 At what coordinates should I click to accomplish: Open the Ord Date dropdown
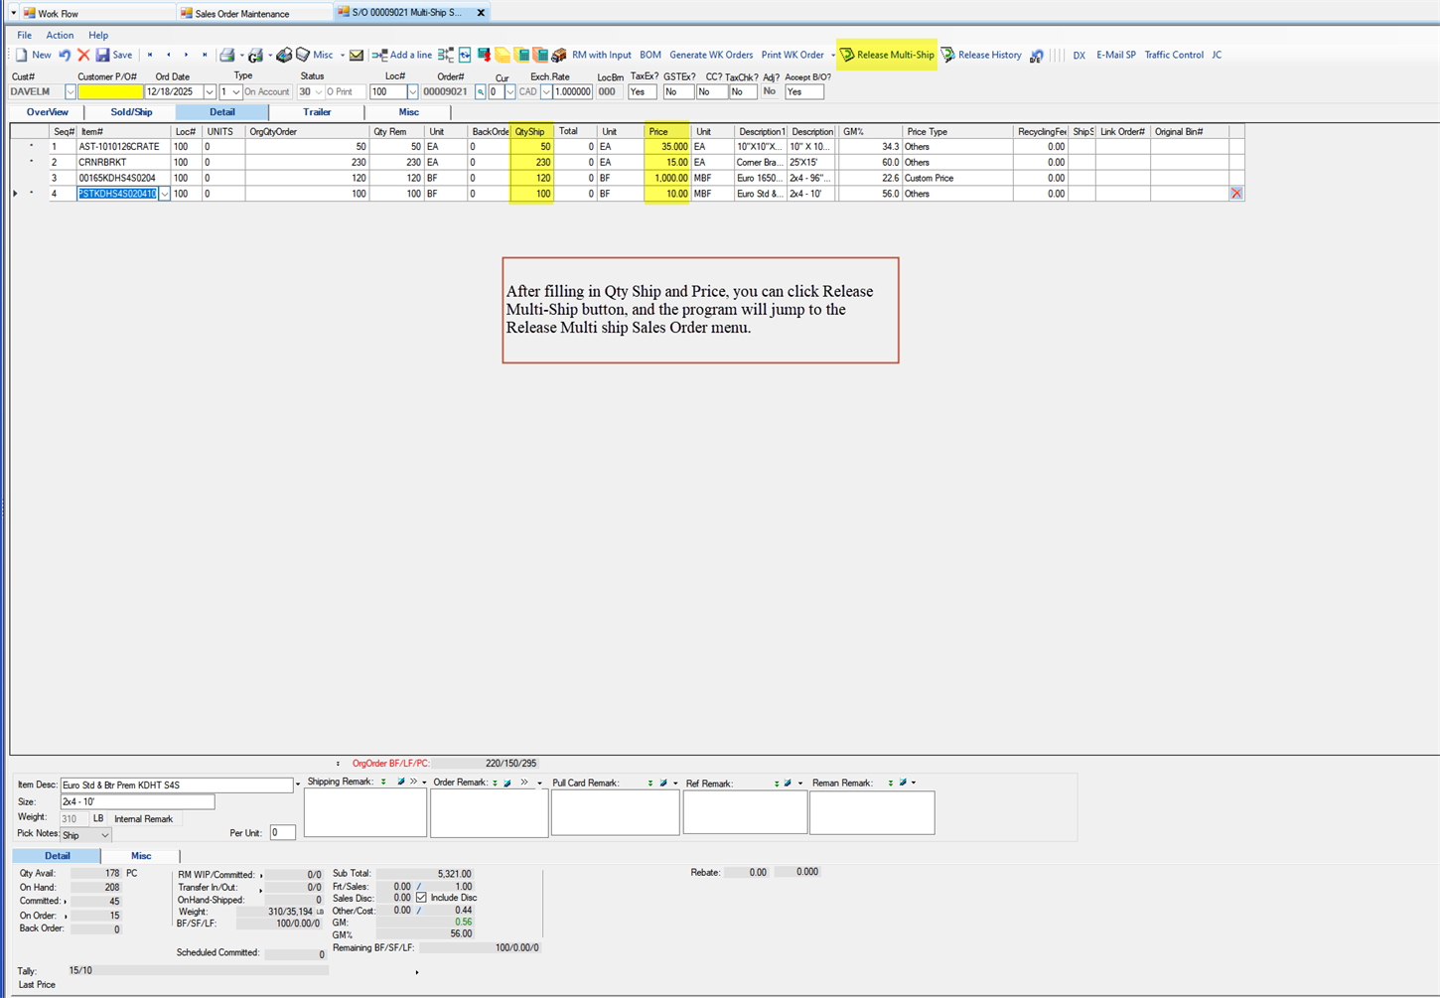coord(211,91)
